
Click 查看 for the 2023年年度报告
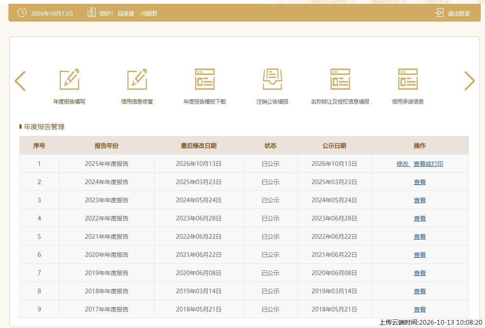[420, 200]
